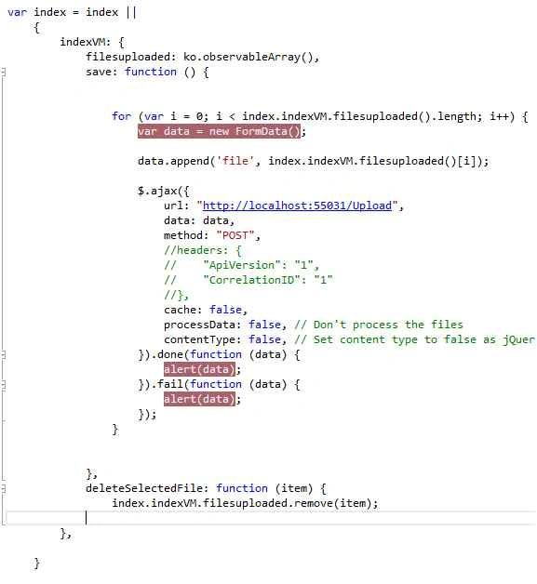Collapse the deleteSelectedFile function outlining marker
Image resolution: width=537 pixels, height=584 pixels.
(3, 488)
